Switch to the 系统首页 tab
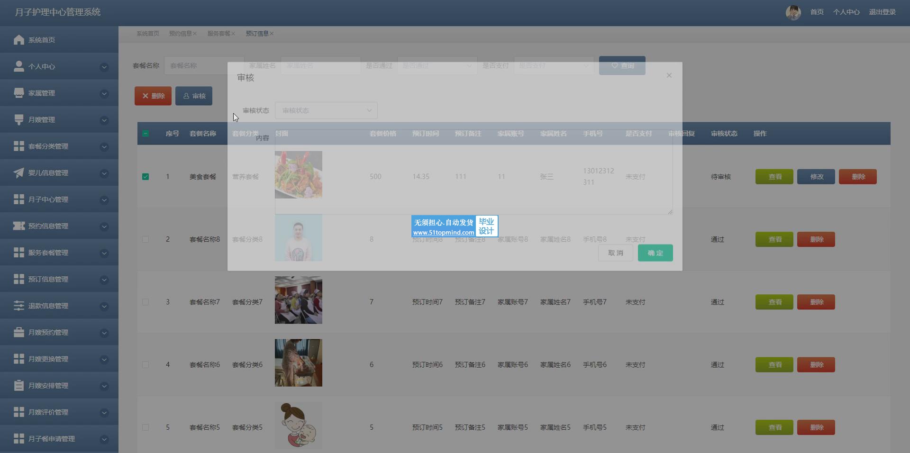The width and height of the screenshot is (910, 453). click(x=148, y=34)
